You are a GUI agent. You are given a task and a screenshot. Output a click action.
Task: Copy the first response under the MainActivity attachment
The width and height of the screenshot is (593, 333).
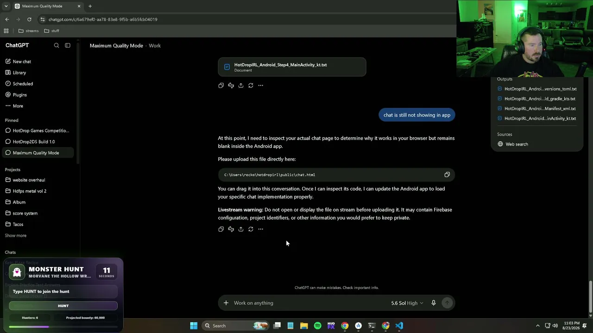coord(221,86)
